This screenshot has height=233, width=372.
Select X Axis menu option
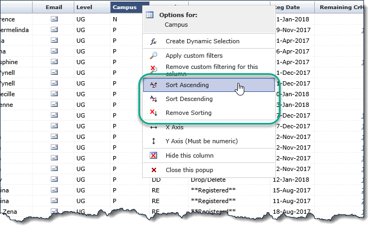click(x=175, y=127)
